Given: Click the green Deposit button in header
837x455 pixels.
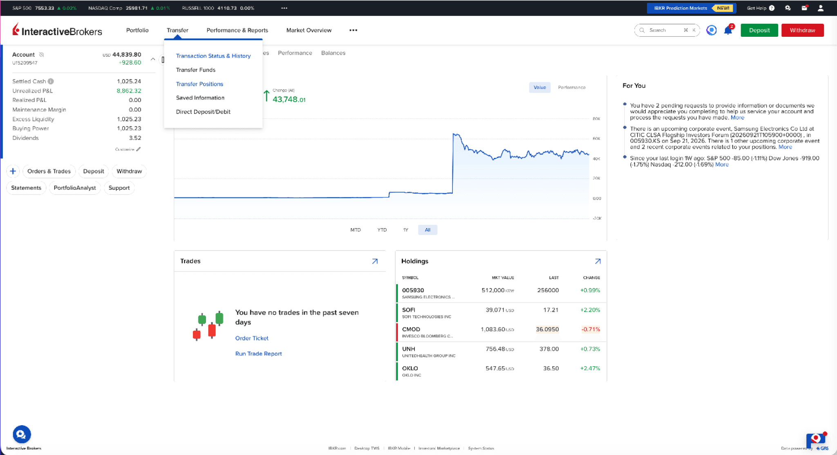Looking at the screenshot, I should point(759,30).
